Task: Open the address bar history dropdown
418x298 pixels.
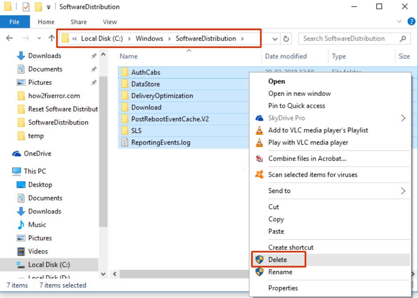Action: pyautogui.click(x=275, y=39)
